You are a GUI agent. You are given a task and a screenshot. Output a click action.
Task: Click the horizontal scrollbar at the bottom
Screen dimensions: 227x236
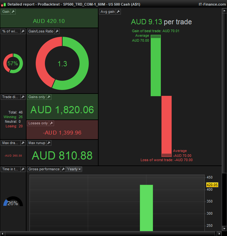pyautogui.click(x=111, y=234)
